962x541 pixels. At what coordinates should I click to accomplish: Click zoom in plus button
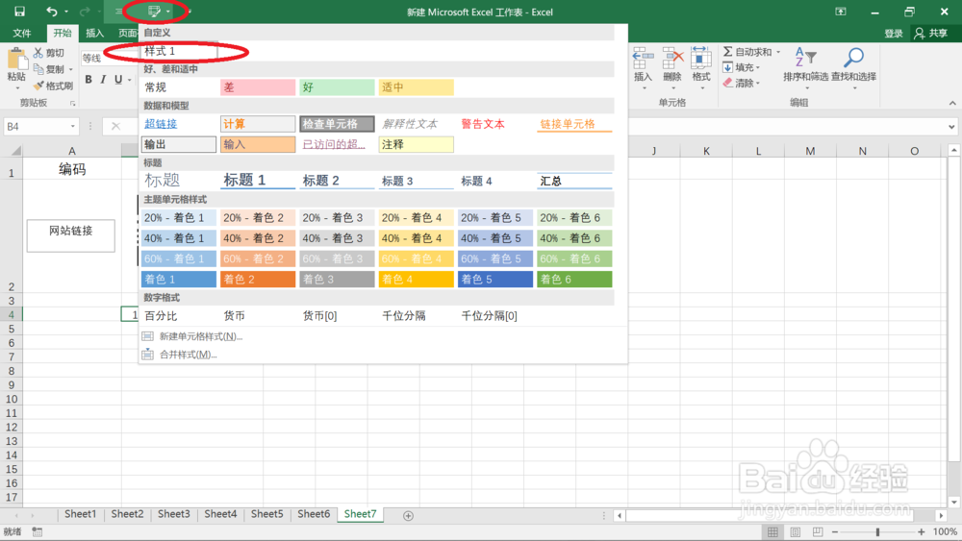pos(921,531)
